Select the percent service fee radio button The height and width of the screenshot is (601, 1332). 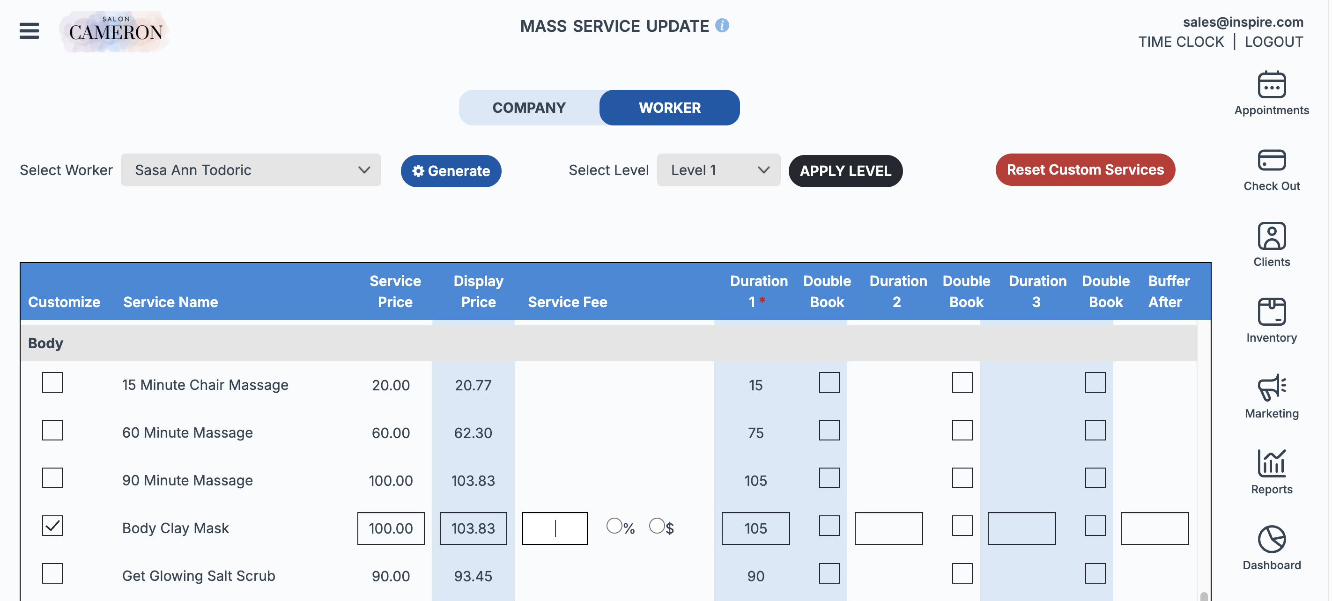tap(614, 526)
